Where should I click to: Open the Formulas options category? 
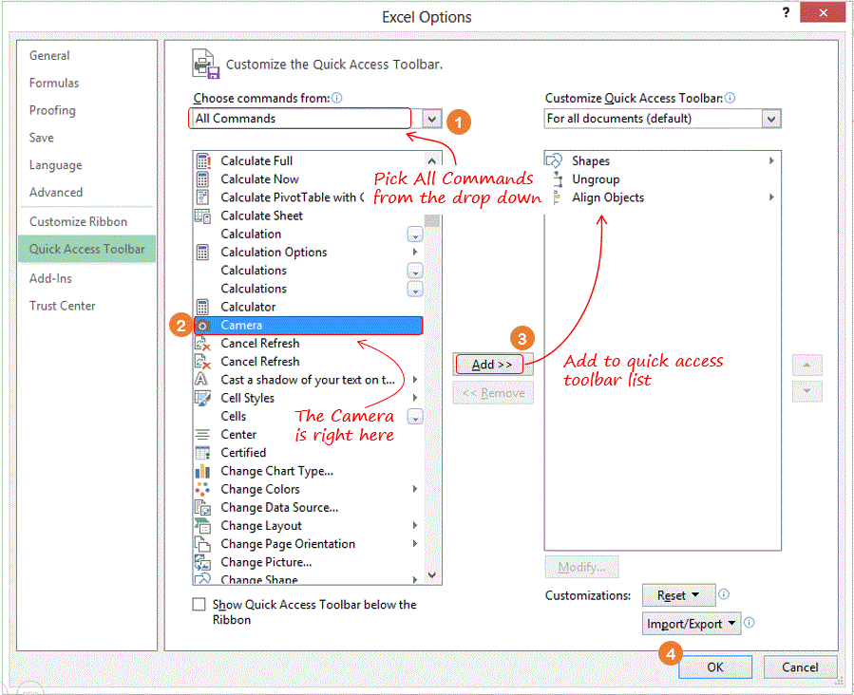54,84
